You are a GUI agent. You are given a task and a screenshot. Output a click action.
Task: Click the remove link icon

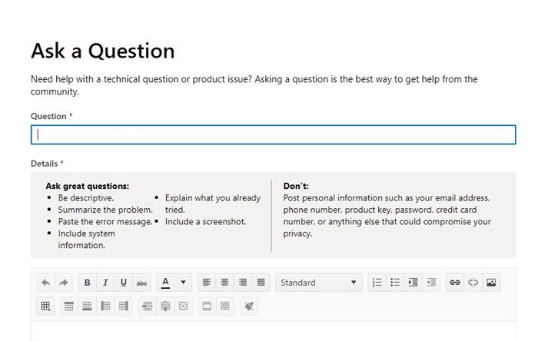pos(473,283)
